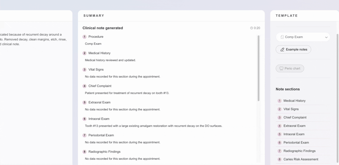Click the tooth icon on Perio chart
The image size is (339, 165).
[x=281, y=69]
